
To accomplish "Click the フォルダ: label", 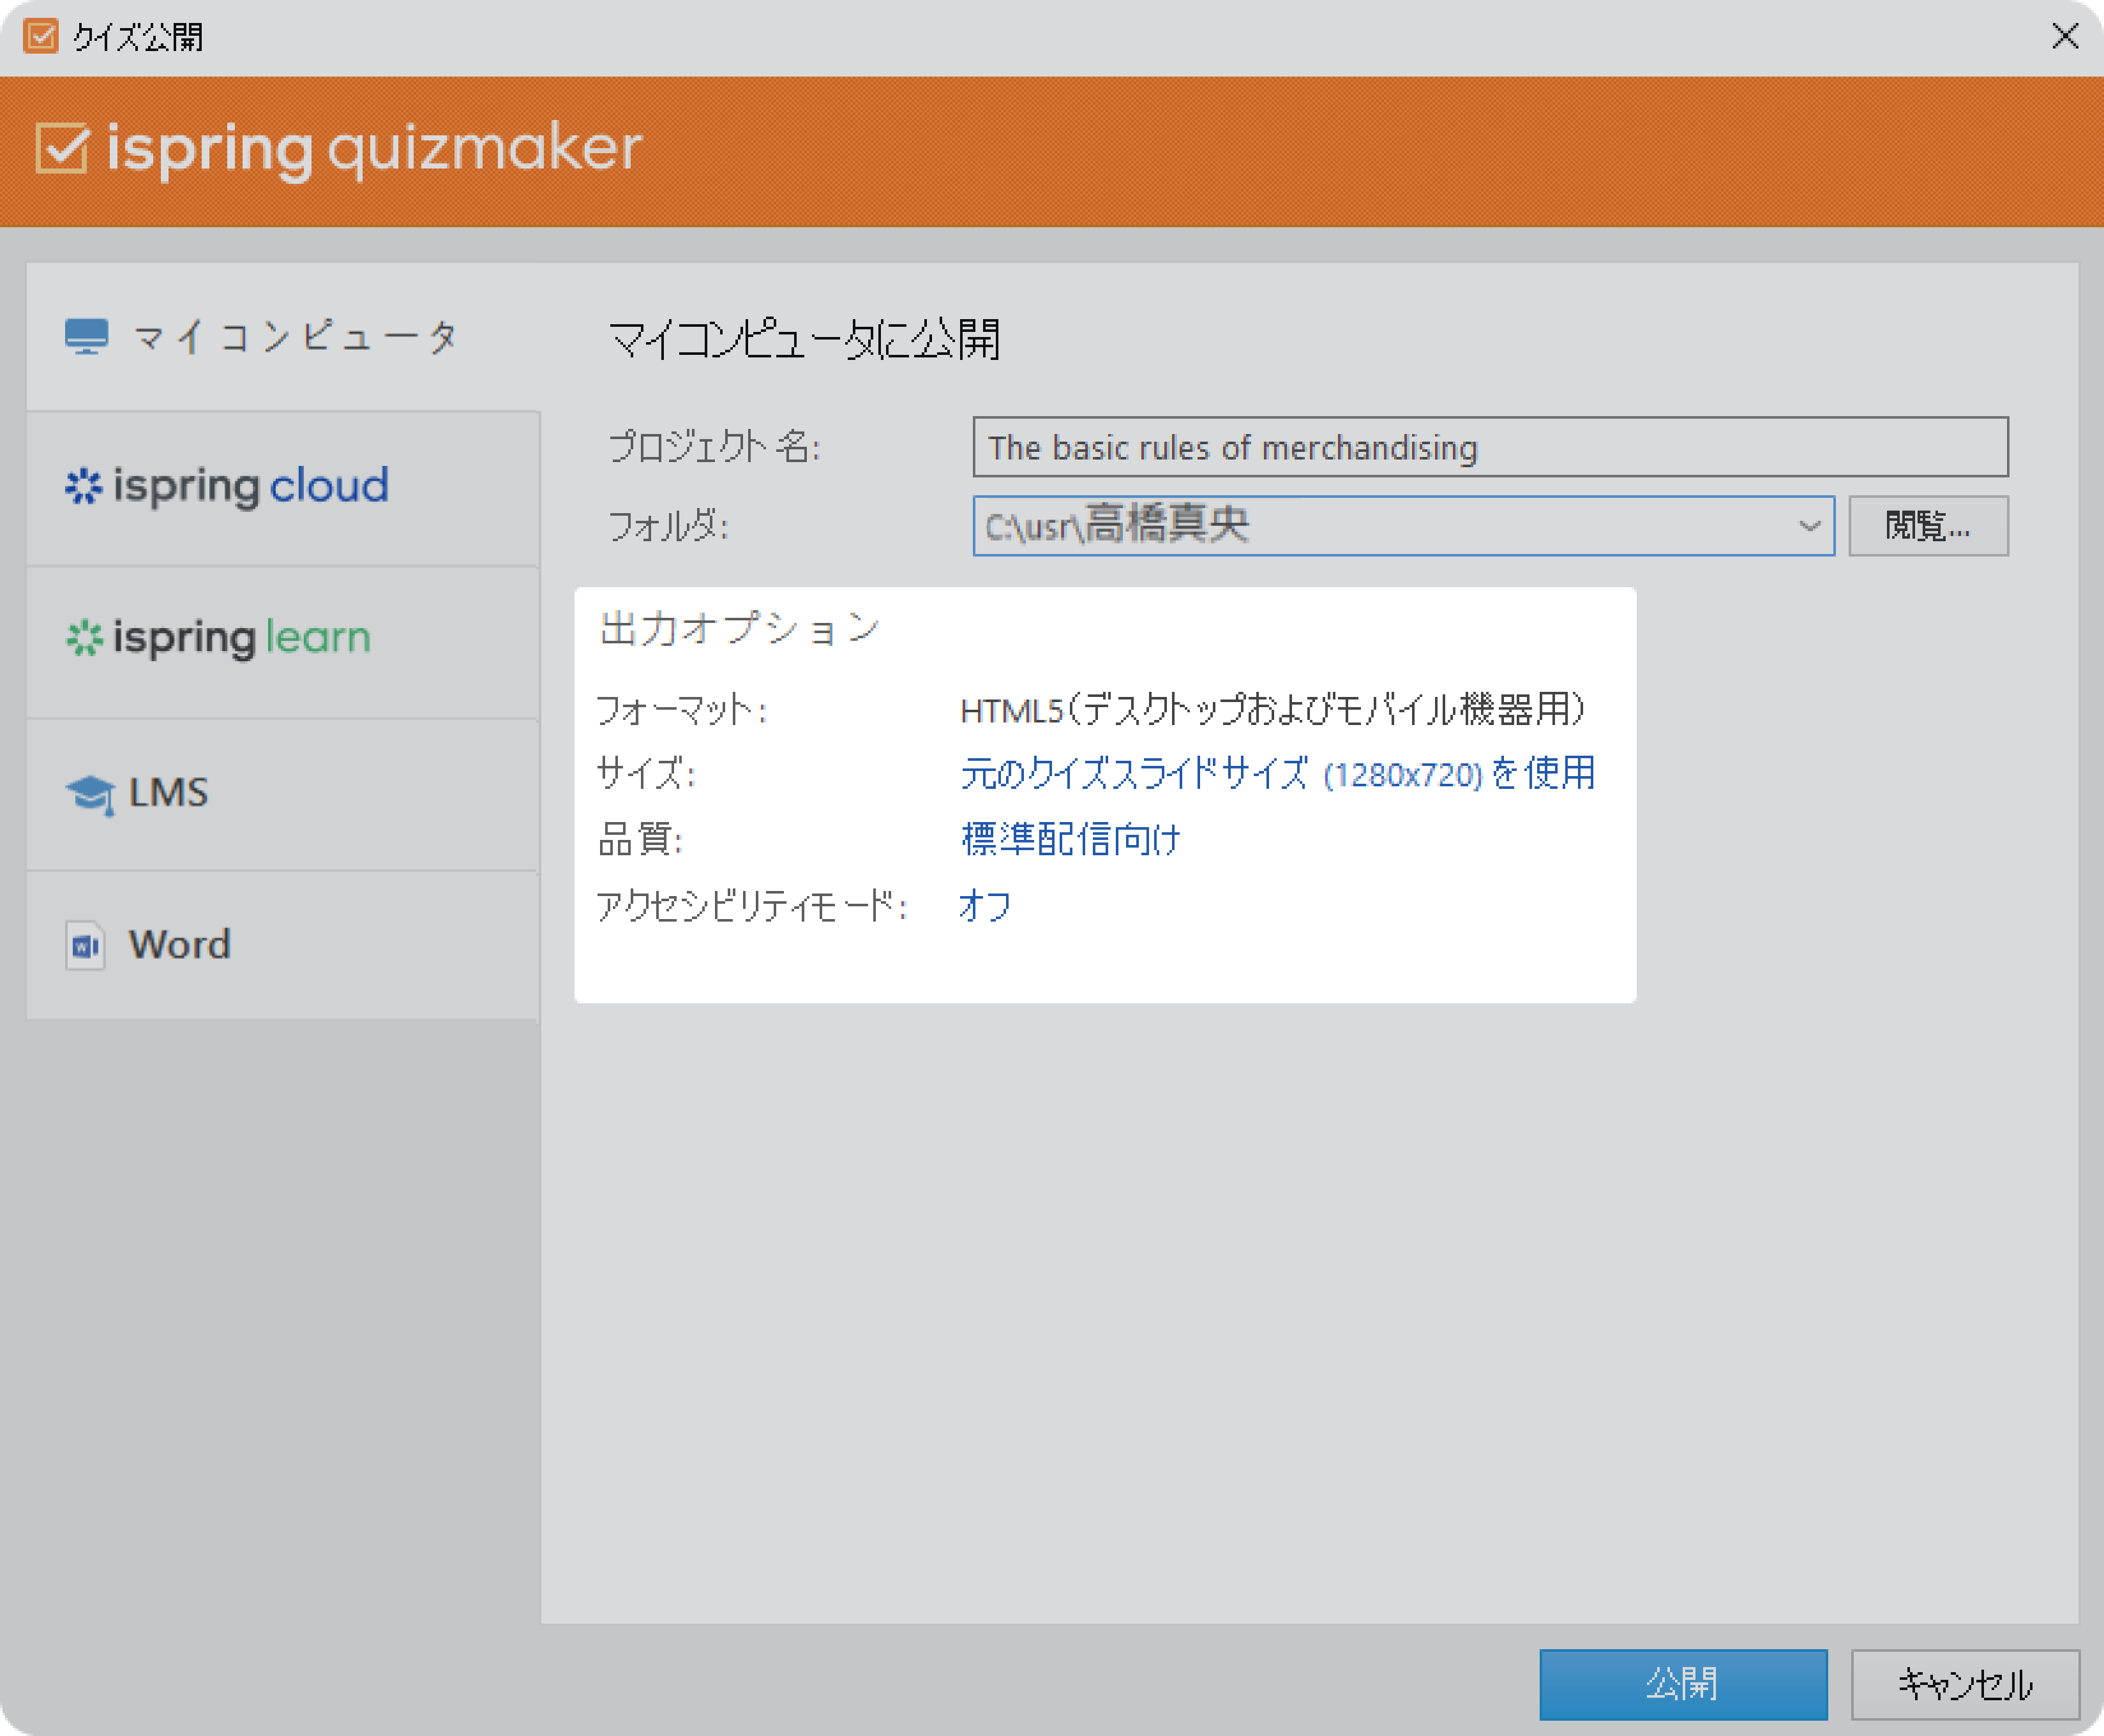I will click(x=668, y=526).
